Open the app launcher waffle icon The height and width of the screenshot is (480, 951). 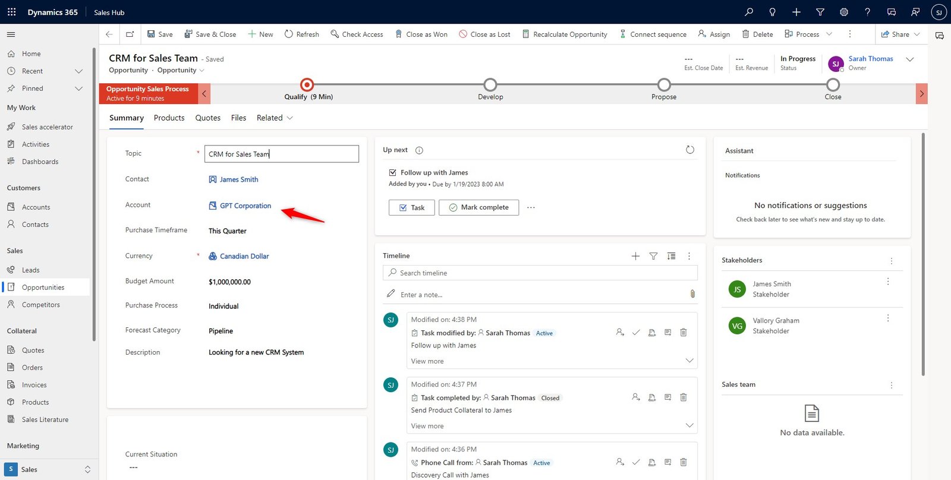pyautogui.click(x=11, y=12)
